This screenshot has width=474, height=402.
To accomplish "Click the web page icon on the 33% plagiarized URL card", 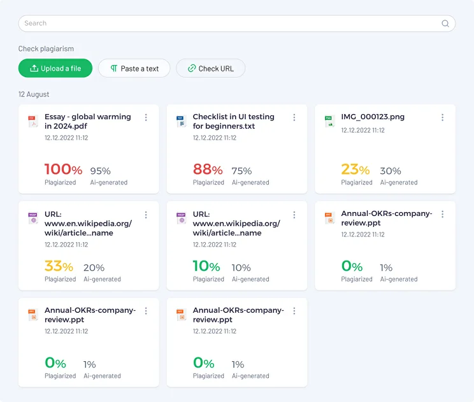I will [x=32, y=219].
